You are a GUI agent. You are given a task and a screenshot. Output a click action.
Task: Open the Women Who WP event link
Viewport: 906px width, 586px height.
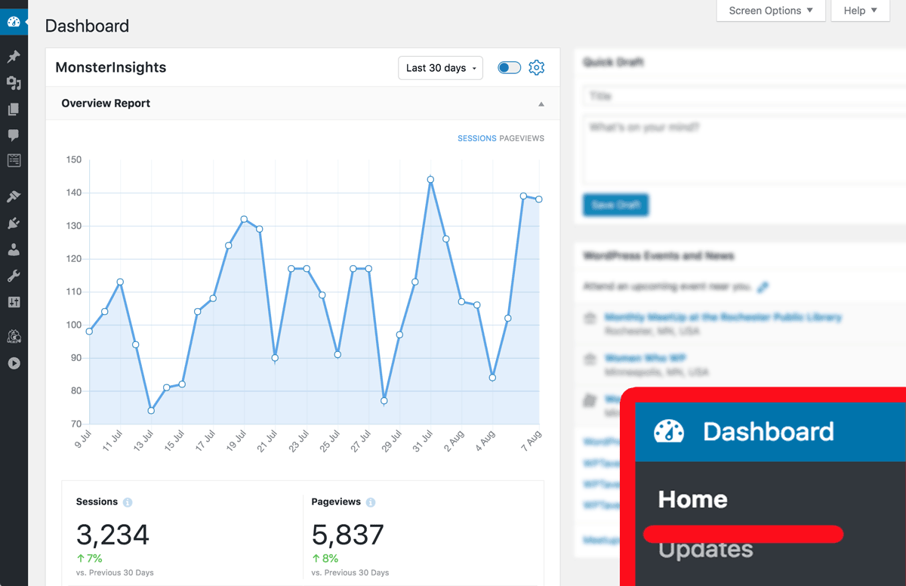[645, 358]
